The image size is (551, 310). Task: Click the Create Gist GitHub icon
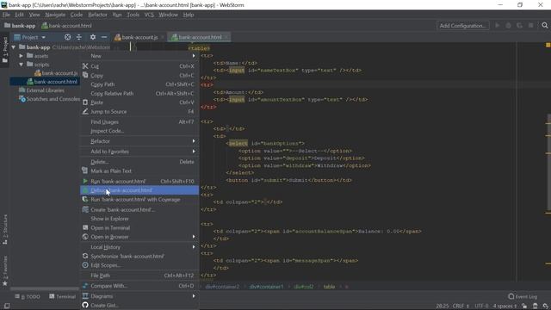coord(85,305)
